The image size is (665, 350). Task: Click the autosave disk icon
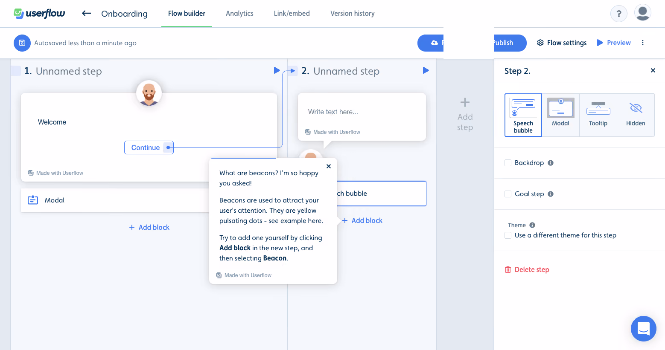pyautogui.click(x=22, y=43)
